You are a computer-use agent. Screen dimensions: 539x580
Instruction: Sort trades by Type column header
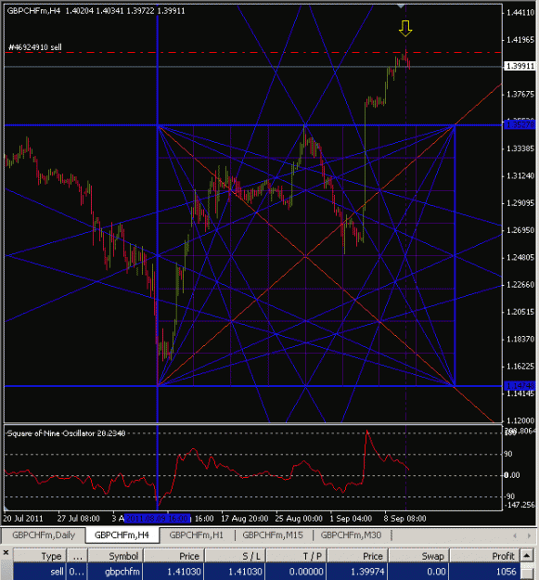(40, 556)
